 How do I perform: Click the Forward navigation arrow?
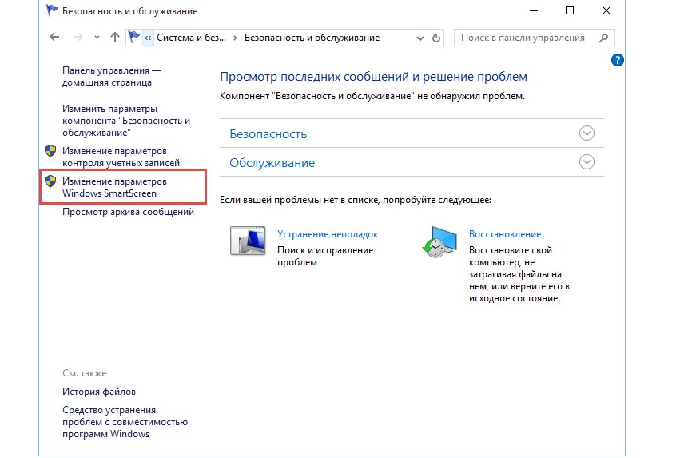coord(78,38)
